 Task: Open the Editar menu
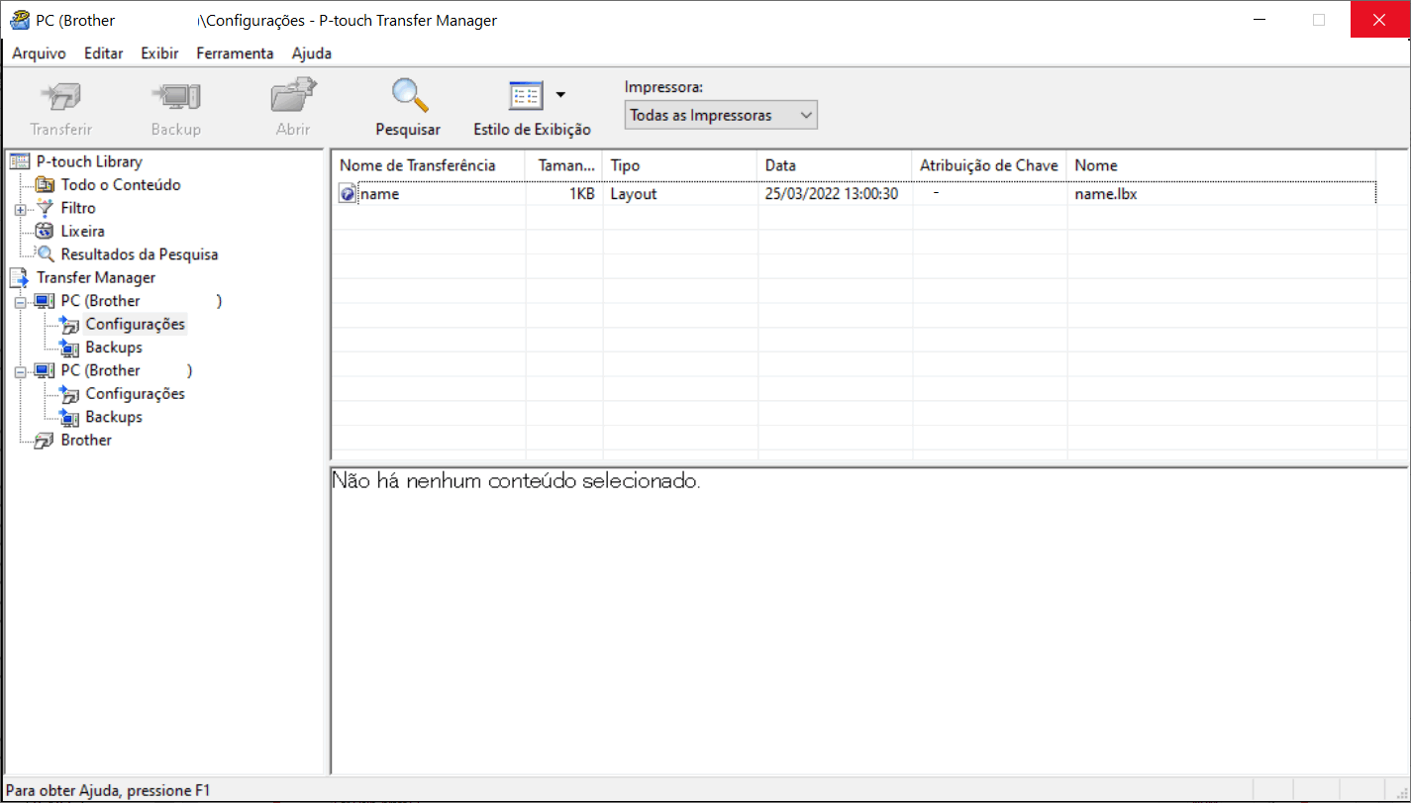pos(104,53)
